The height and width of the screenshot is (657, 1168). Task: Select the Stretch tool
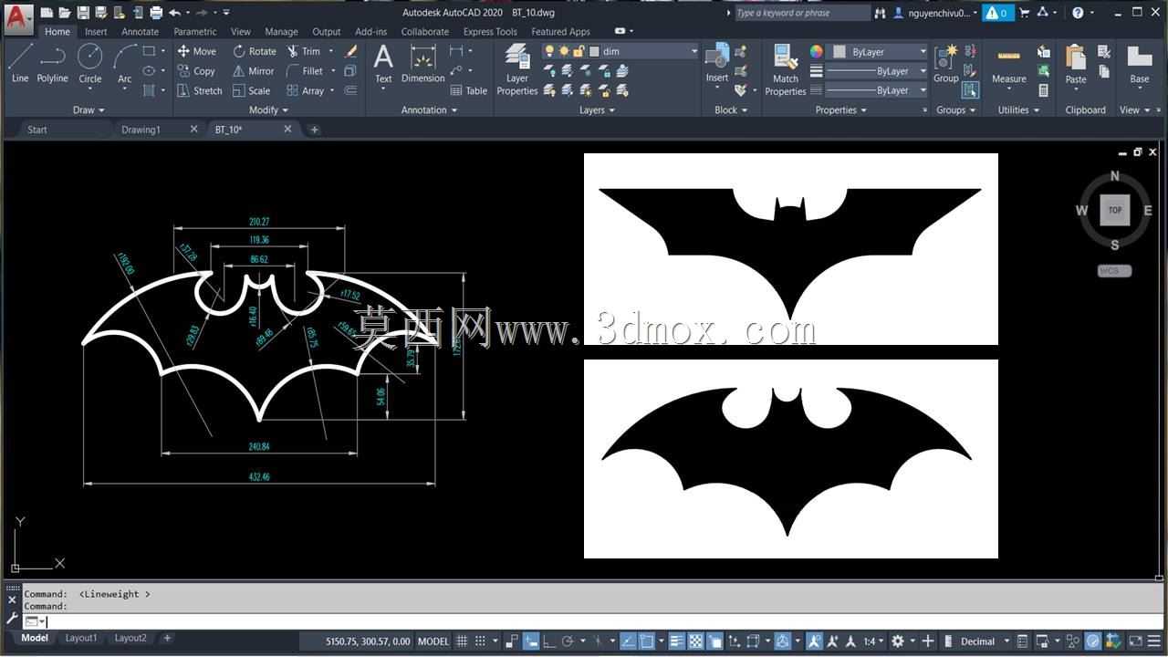coord(200,90)
